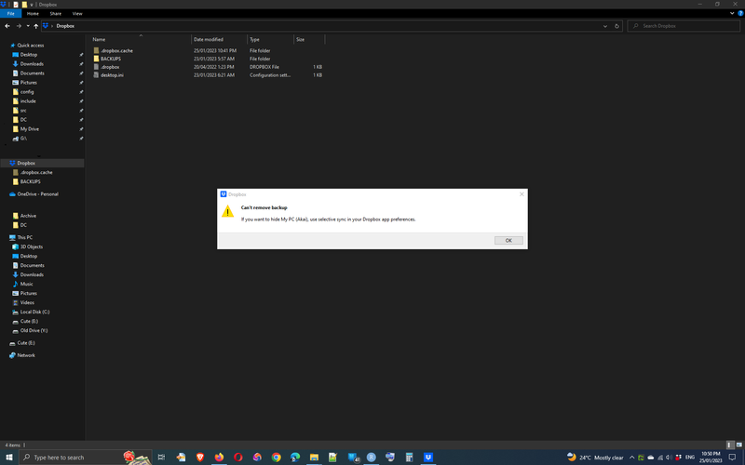Viewport: 745px width, 465px height.
Task: Open Dropbox from the taskbar
Action: [428, 458]
